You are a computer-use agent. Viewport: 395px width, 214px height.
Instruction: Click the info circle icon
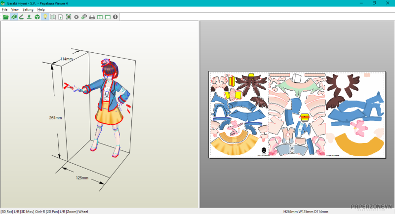point(116,17)
